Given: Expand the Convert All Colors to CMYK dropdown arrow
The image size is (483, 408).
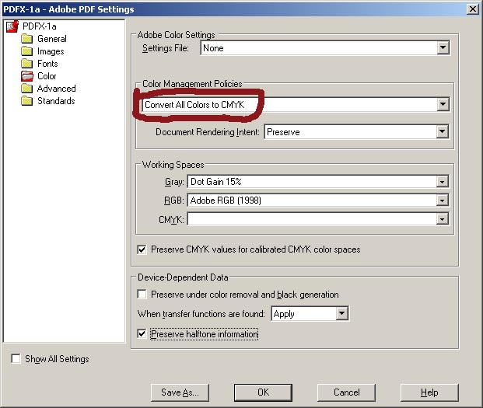Looking at the screenshot, I should pyautogui.click(x=443, y=105).
